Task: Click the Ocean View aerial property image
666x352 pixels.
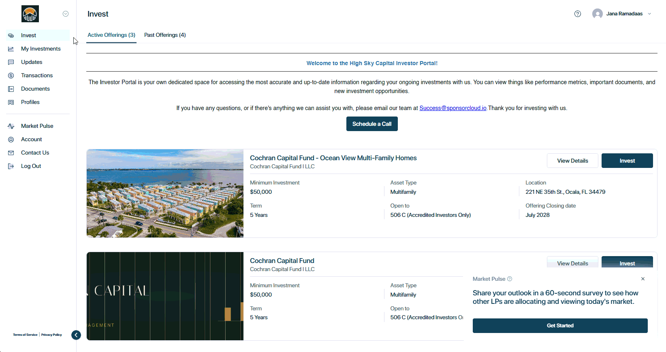Action: pyautogui.click(x=165, y=193)
